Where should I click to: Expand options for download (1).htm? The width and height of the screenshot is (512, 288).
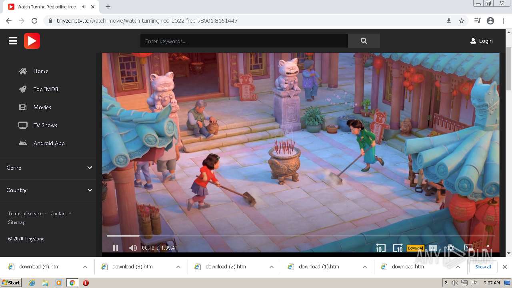365,267
